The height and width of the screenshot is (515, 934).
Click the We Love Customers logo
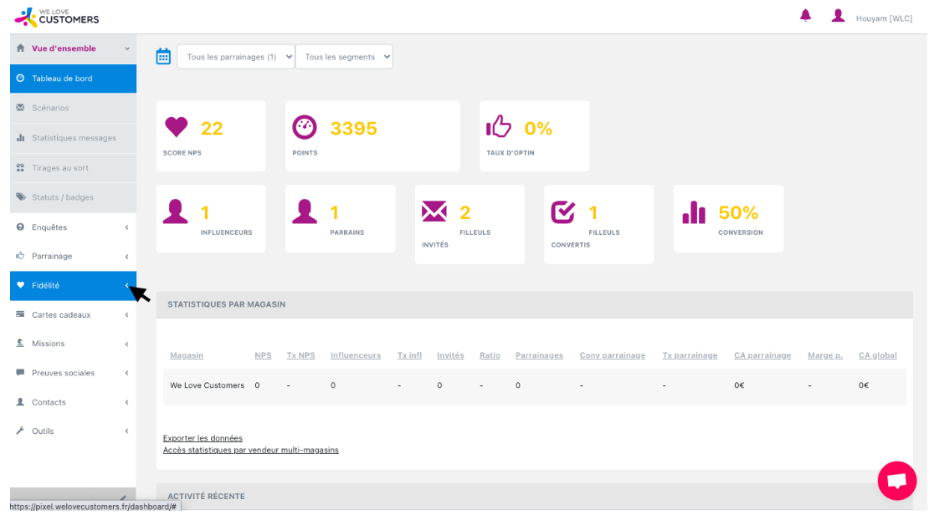tap(57, 17)
